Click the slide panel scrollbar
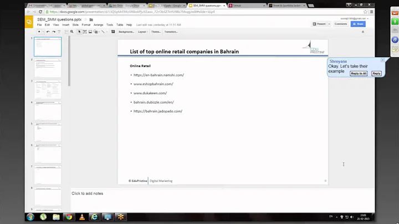The image size is (399, 224). tap(69, 61)
